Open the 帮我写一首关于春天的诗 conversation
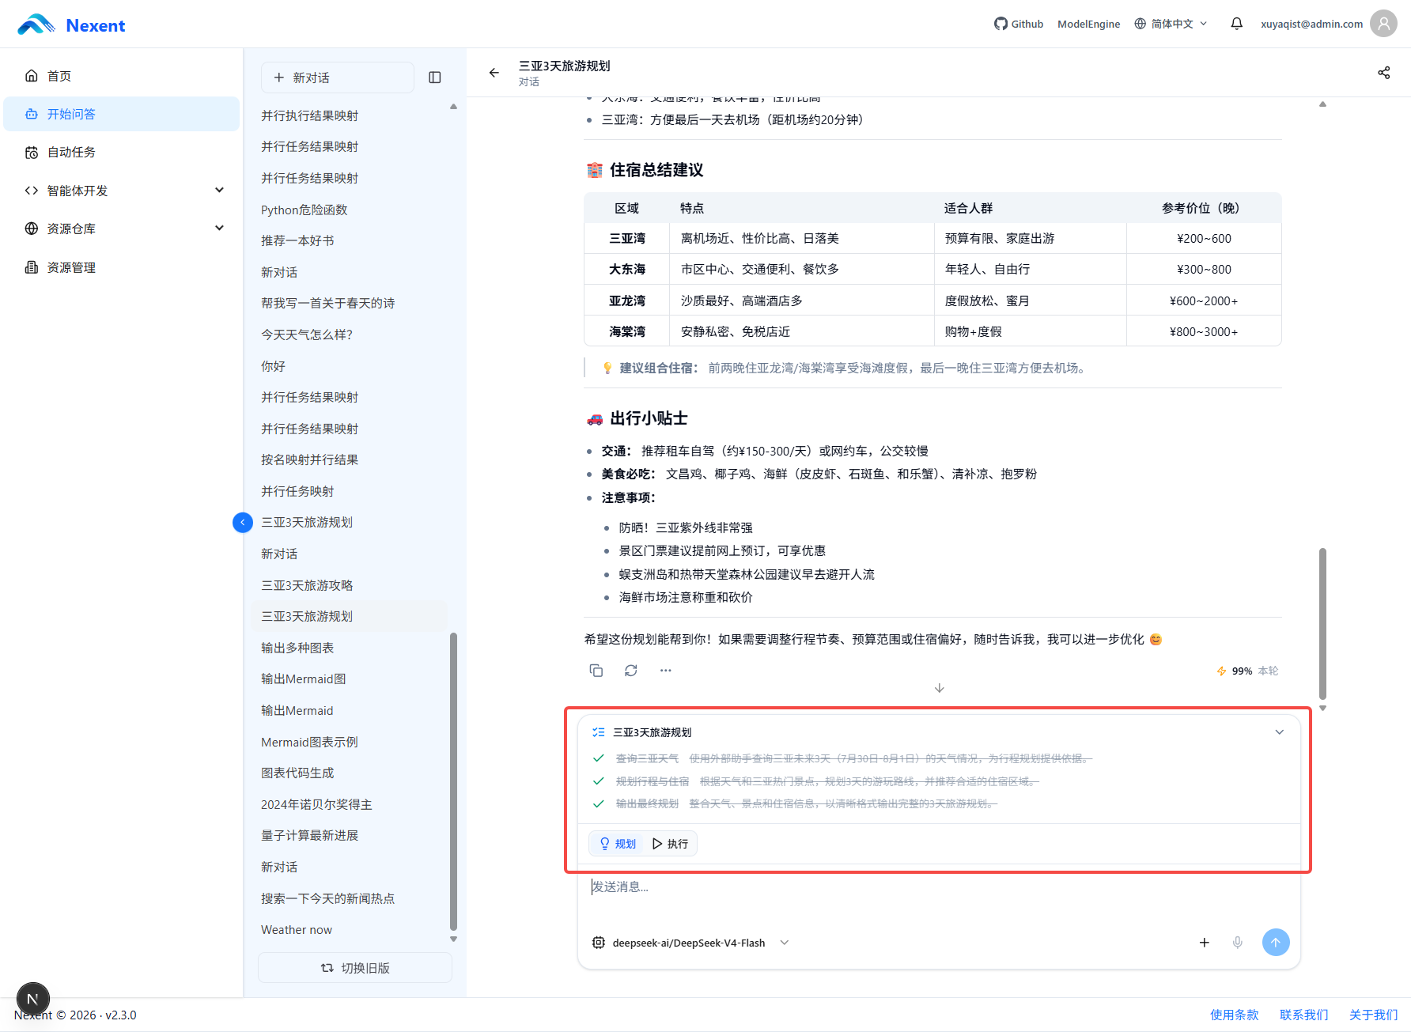 (349, 303)
